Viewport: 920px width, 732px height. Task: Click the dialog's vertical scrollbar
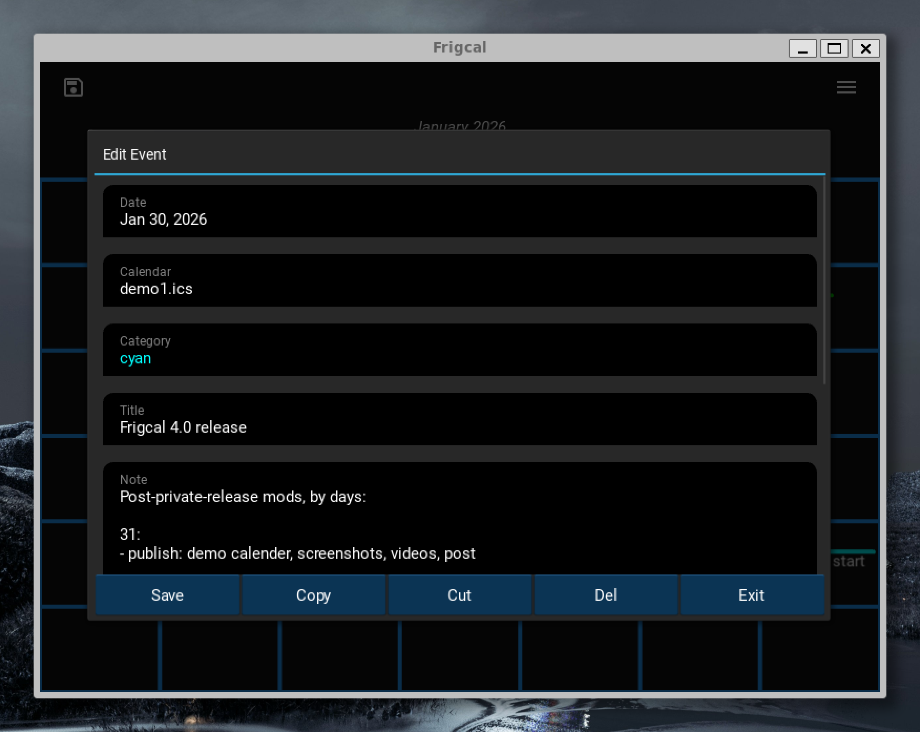(824, 280)
